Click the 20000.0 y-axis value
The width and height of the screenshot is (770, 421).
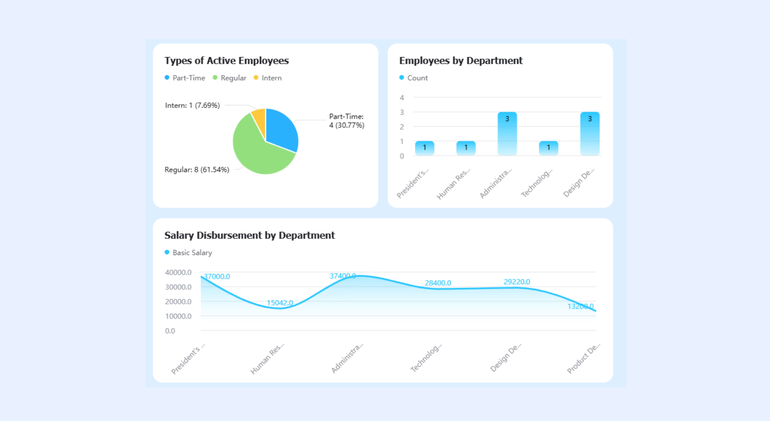[178, 302]
